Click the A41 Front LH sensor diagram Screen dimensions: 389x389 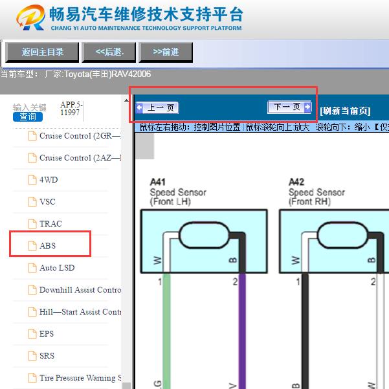point(204,241)
